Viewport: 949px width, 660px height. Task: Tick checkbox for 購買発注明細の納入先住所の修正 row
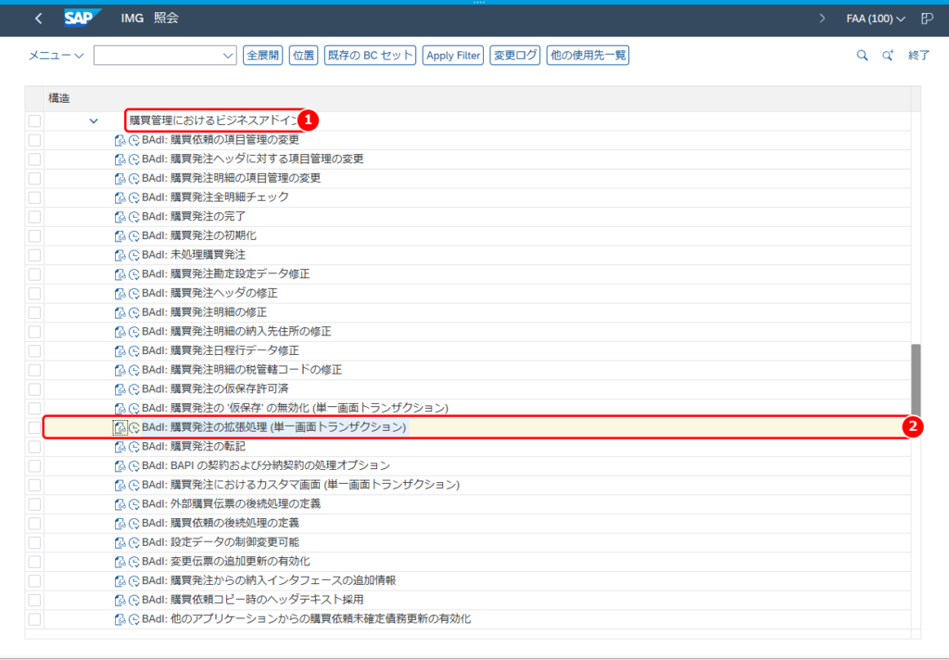click(x=34, y=332)
